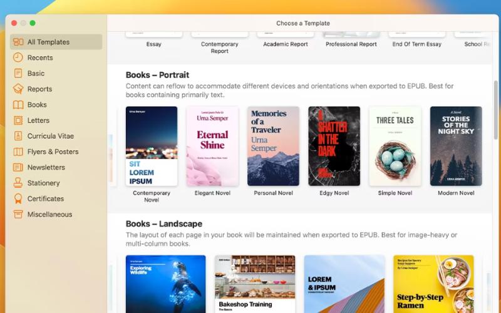Choose the Edgy Novel 'Shatter in the Dark' cover
The height and width of the screenshot is (313, 501).
pos(334,146)
